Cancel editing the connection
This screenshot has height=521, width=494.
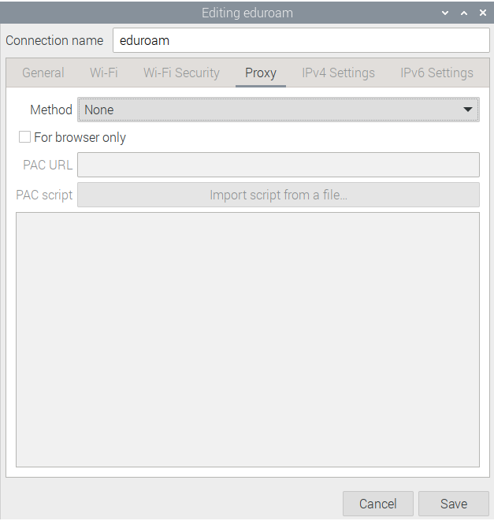377,504
